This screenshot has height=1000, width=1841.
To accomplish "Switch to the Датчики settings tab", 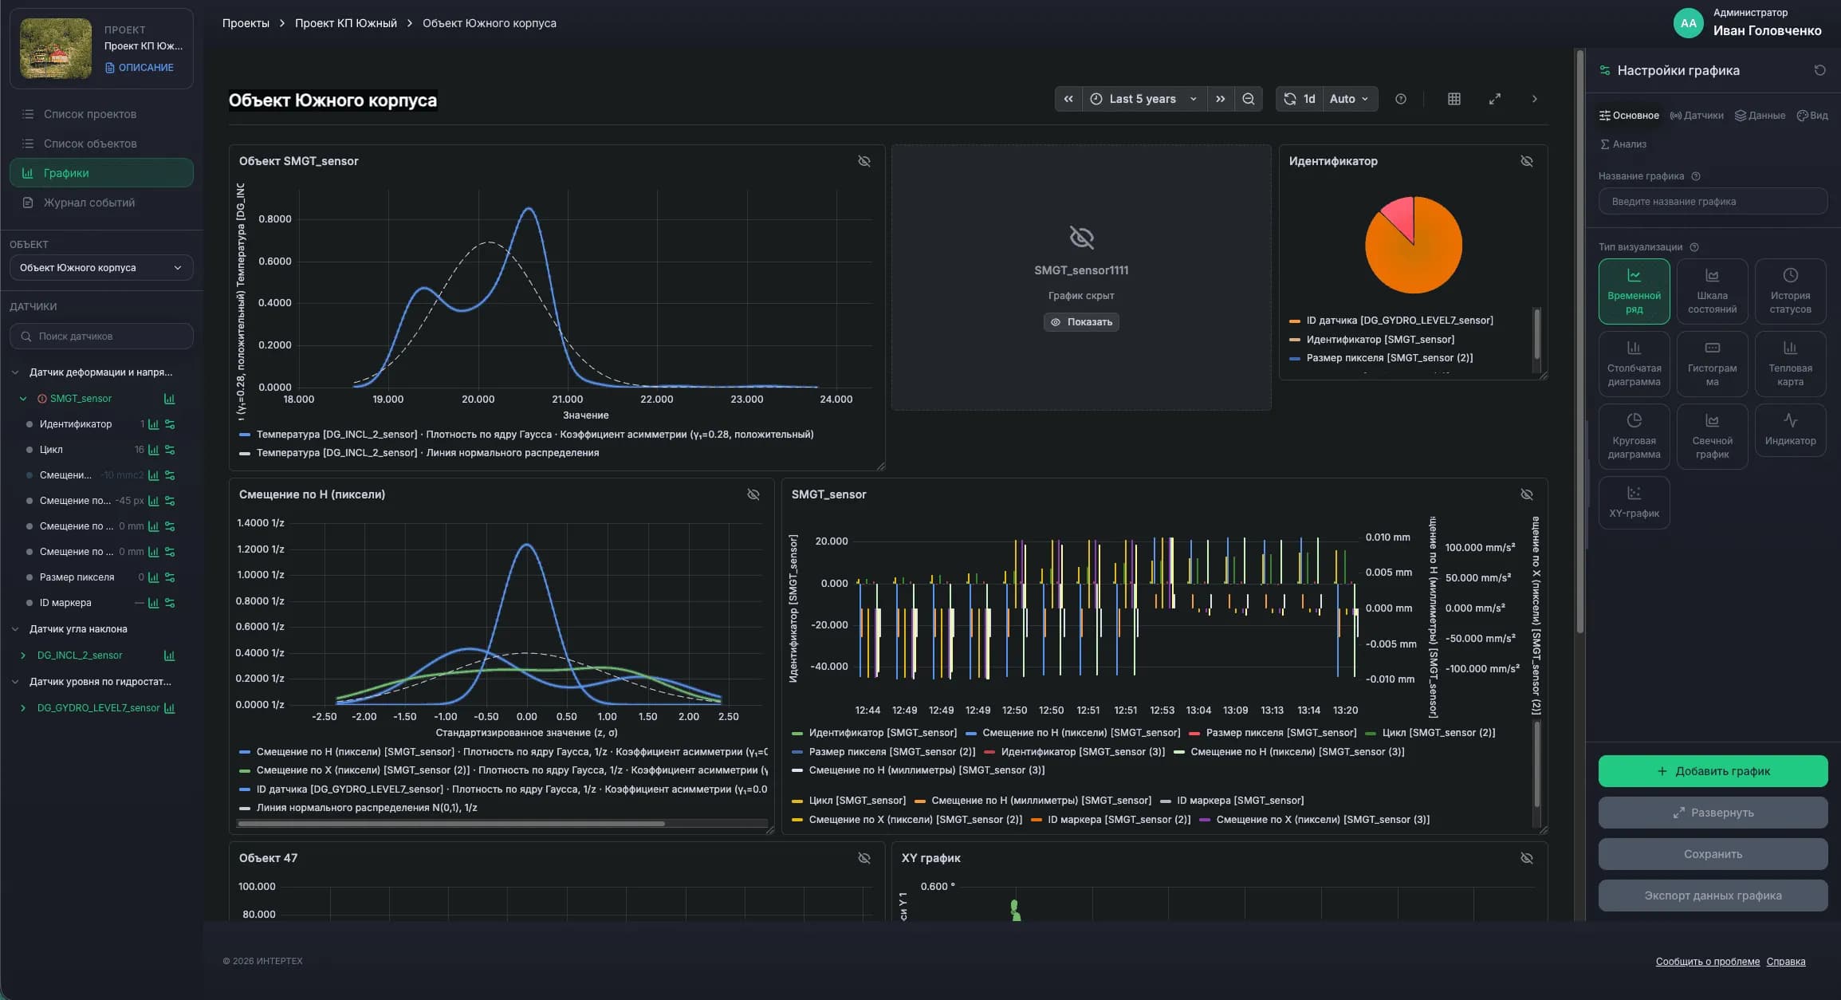I will click(x=1697, y=116).
